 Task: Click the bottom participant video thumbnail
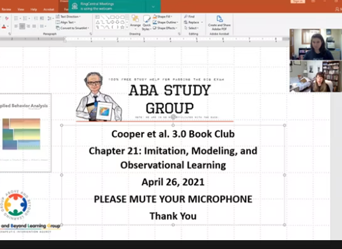click(x=316, y=76)
